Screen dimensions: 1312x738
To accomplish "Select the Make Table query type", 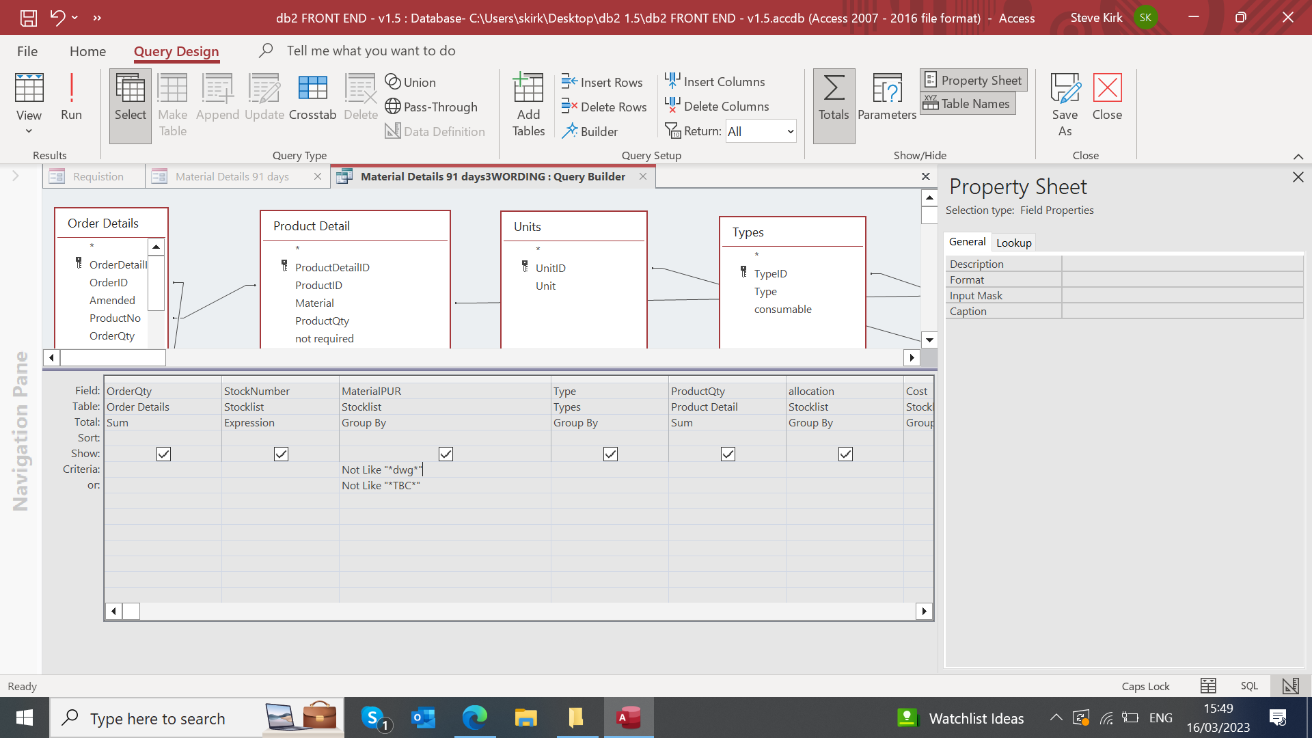I will (x=172, y=105).
